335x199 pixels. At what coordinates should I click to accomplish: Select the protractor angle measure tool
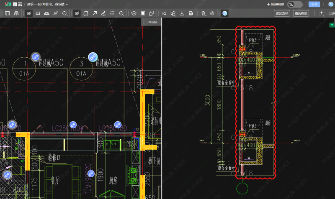46,13
